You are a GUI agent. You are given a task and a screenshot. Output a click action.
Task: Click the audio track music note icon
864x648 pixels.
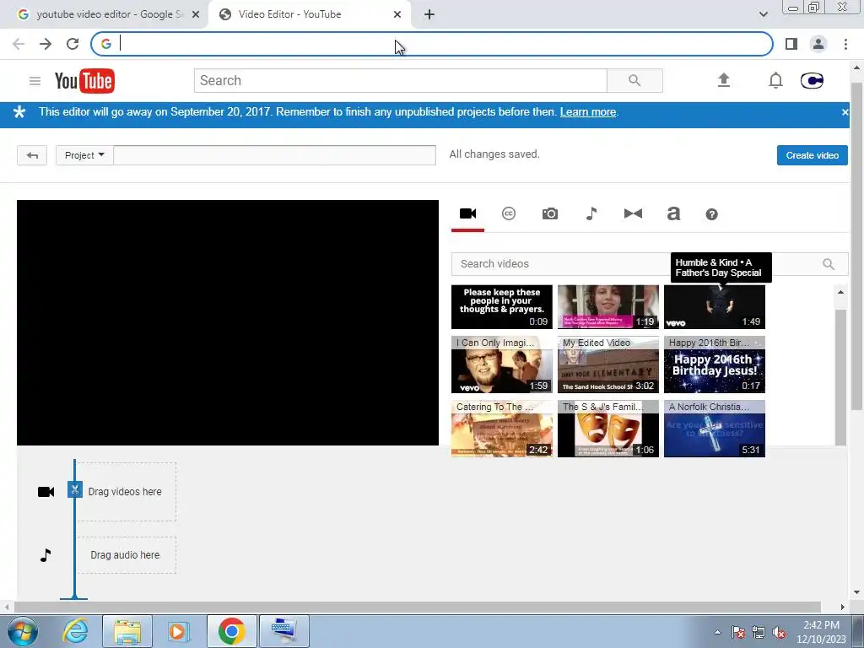coord(46,555)
